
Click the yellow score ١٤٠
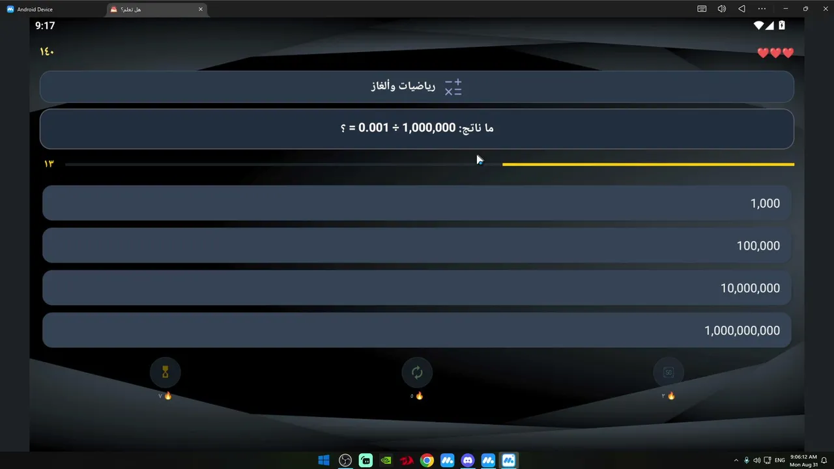coord(47,52)
